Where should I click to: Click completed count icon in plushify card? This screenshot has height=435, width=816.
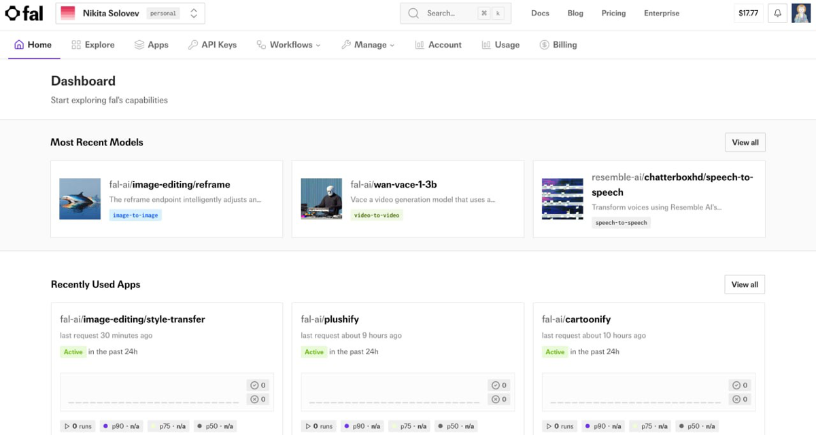(495, 385)
